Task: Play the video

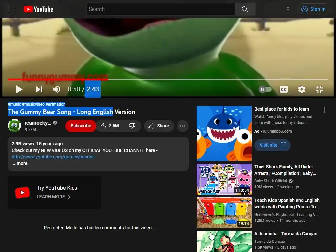Action: (x=19, y=89)
